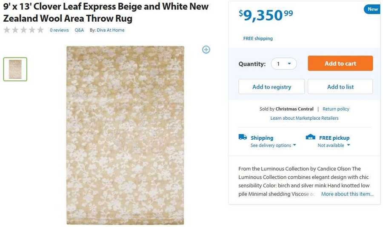Visit the Diva At Home brand link
383x227 pixels.
tap(111, 30)
